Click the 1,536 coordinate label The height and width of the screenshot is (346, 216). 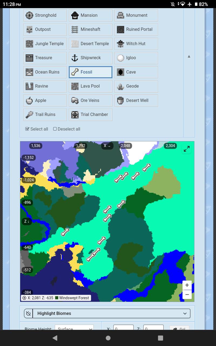click(36, 146)
